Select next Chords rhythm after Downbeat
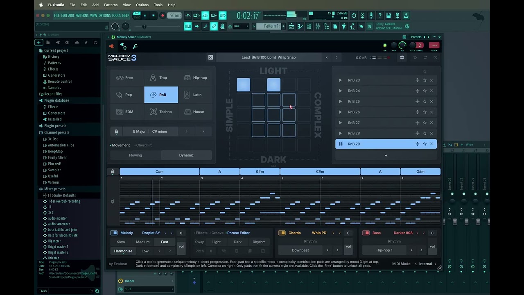This screenshot has width=524, height=295. [337, 250]
